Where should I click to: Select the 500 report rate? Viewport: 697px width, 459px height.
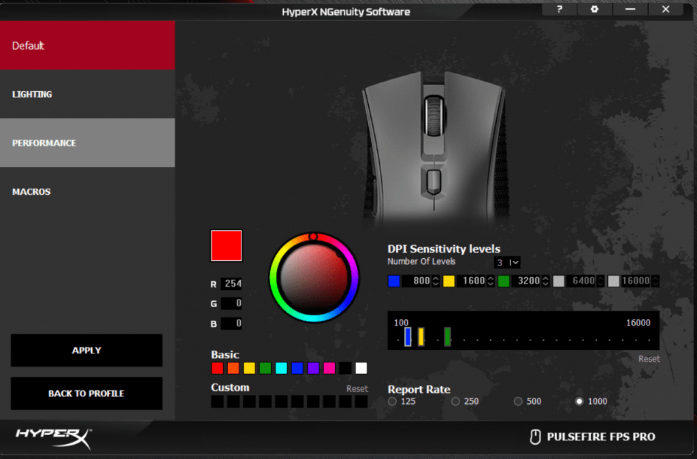tap(518, 402)
